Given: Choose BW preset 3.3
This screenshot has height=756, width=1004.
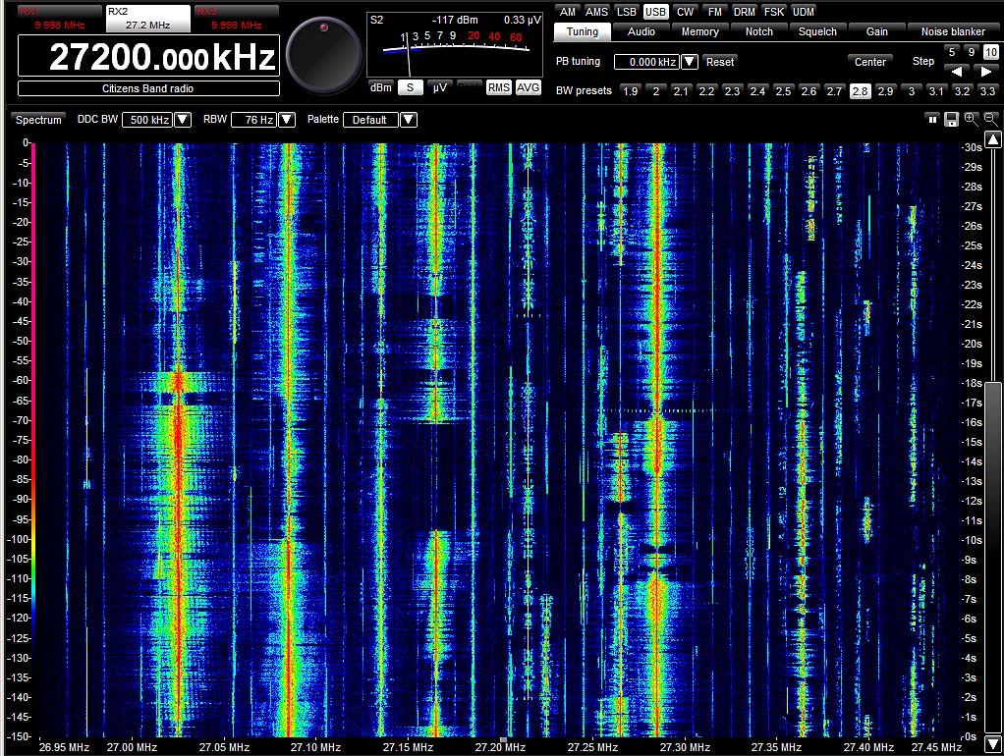Looking at the screenshot, I should (987, 91).
